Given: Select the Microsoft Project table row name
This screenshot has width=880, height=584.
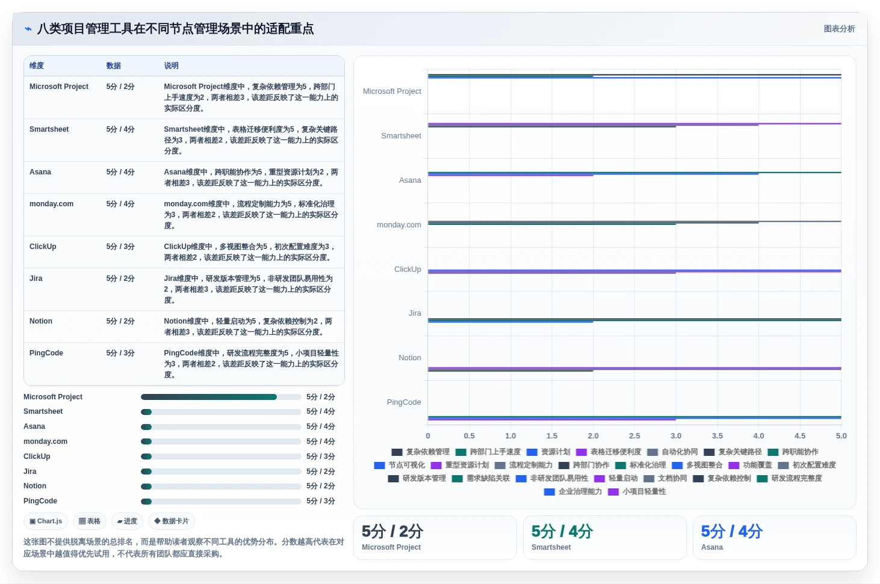Looking at the screenshot, I should click(x=59, y=87).
